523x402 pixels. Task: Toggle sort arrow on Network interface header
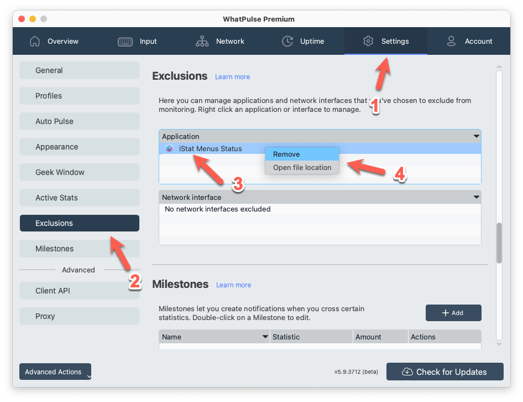pyautogui.click(x=477, y=197)
